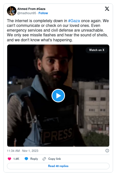Follow the @madhoun95 account
The width and height of the screenshot is (116, 176).
[x=43, y=13]
